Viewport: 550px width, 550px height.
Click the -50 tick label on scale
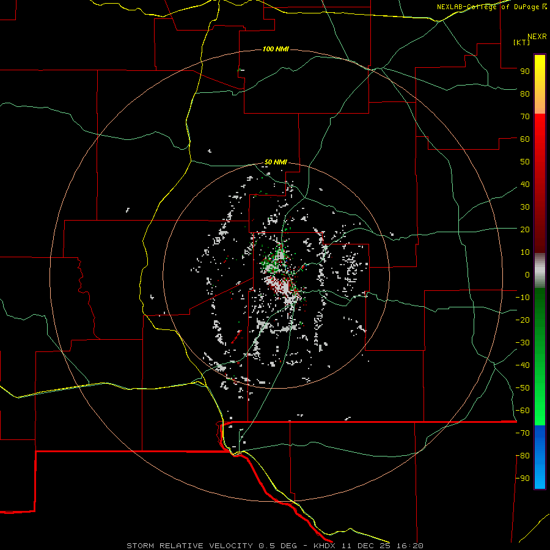pos(522,388)
